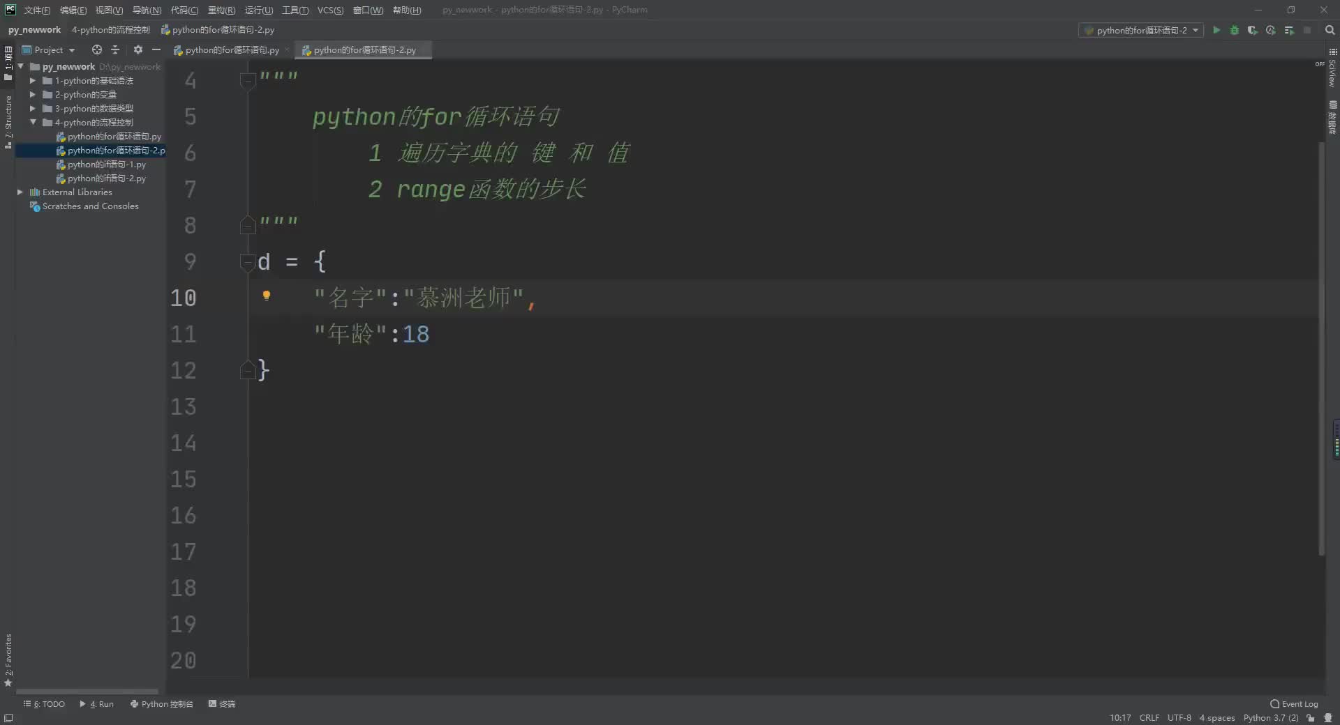The width and height of the screenshot is (1340, 725).
Task: Open the inspector hector icon in status bar
Action: (x=1328, y=717)
